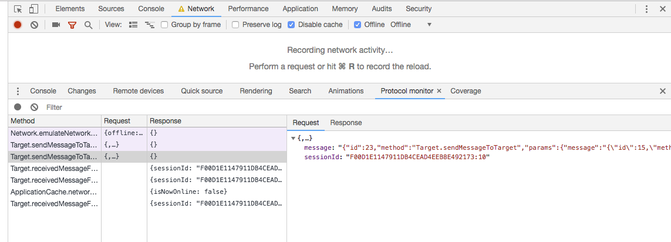671x242 pixels.
Task: Stop recording the network log
Action: (x=18, y=25)
